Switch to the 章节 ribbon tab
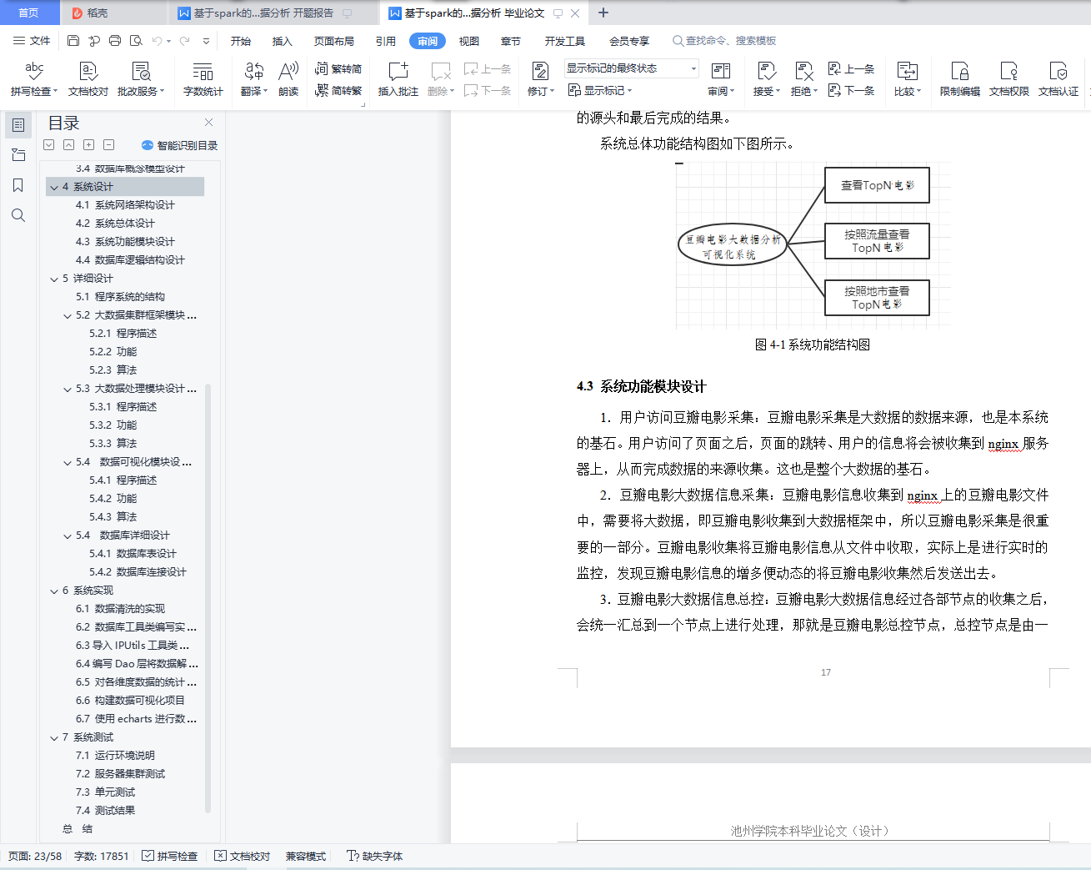1091x870 pixels. click(511, 41)
